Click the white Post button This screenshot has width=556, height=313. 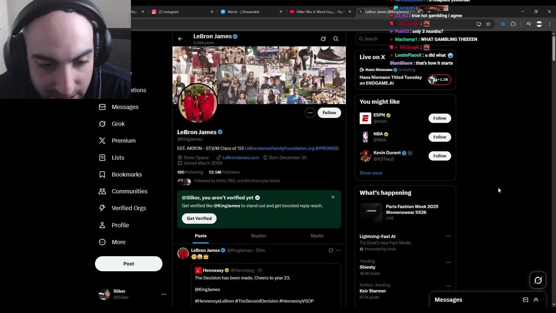pos(129,264)
